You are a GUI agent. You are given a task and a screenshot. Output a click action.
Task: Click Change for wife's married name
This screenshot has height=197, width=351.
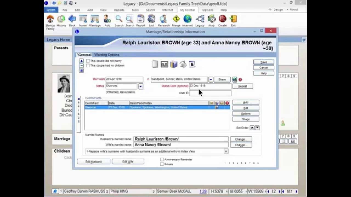tap(241, 145)
